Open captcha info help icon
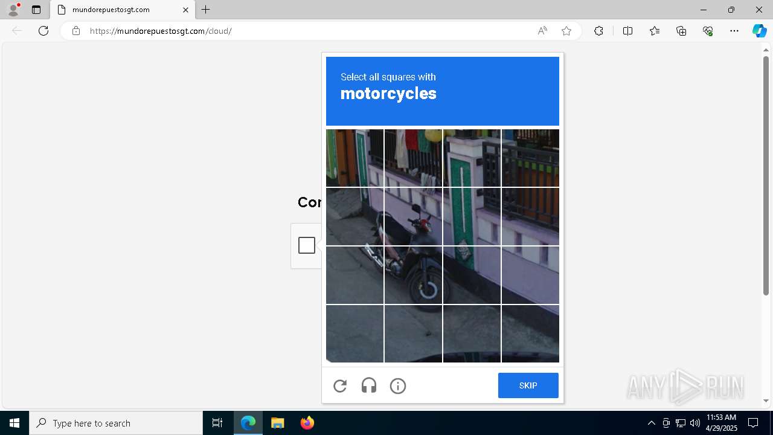The image size is (773, 435). coord(398,385)
